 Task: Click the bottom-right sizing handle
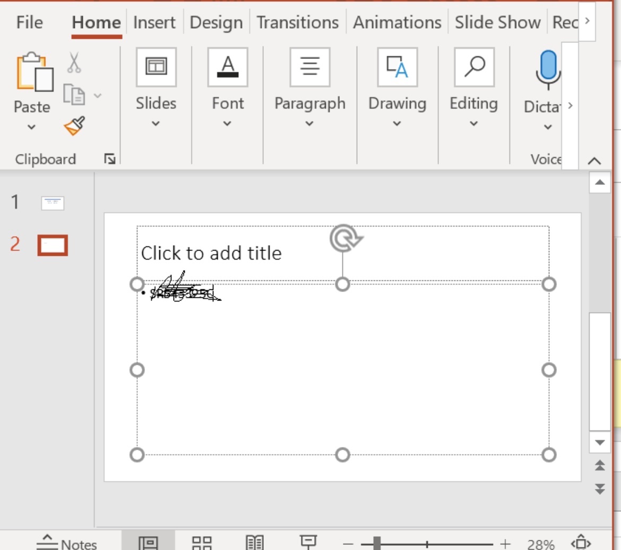pyautogui.click(x=549, y=455)
